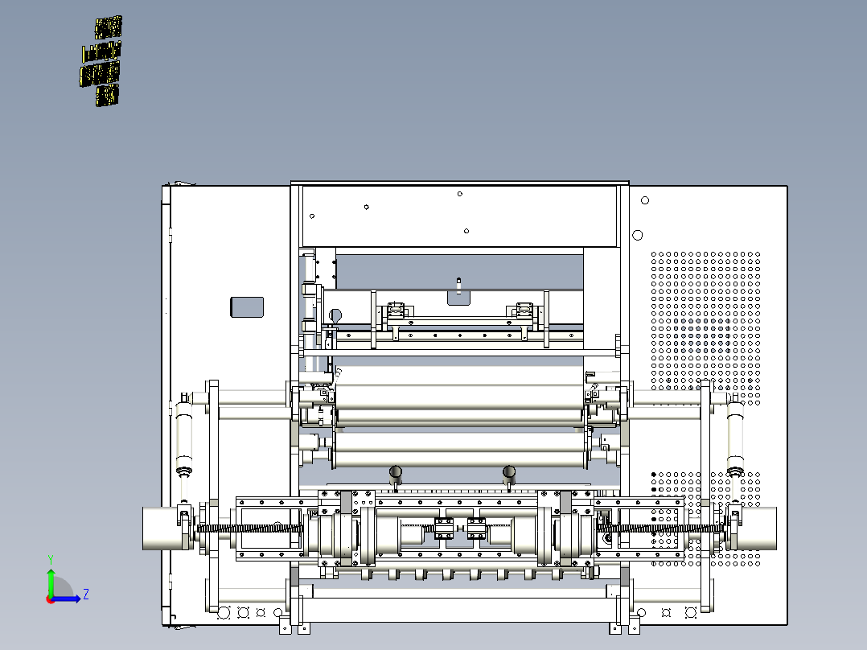Select the yellow annotation block above the model
Viewport: 867px width, 650px height.
point(101,60)
